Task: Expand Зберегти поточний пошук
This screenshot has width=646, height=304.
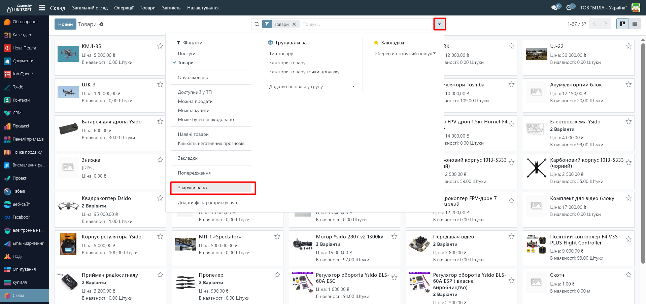Action: [x=405, y=53]
